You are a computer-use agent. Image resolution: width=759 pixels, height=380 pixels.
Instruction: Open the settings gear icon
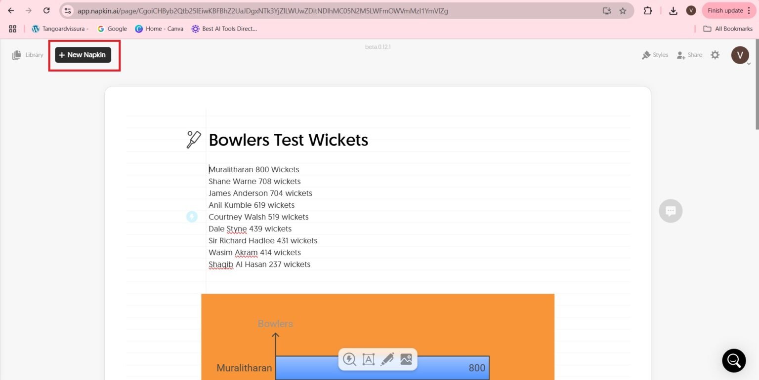(715, 55)
